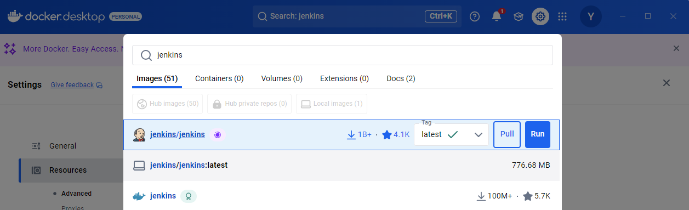Click the Docker whale icon on the jenkins row
Screen dimensions: 689x210
pyautogui.click(x=139, y=196)
